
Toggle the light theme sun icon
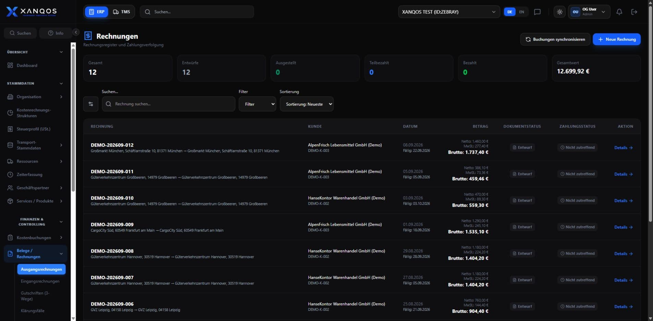(x=559, y=12)
